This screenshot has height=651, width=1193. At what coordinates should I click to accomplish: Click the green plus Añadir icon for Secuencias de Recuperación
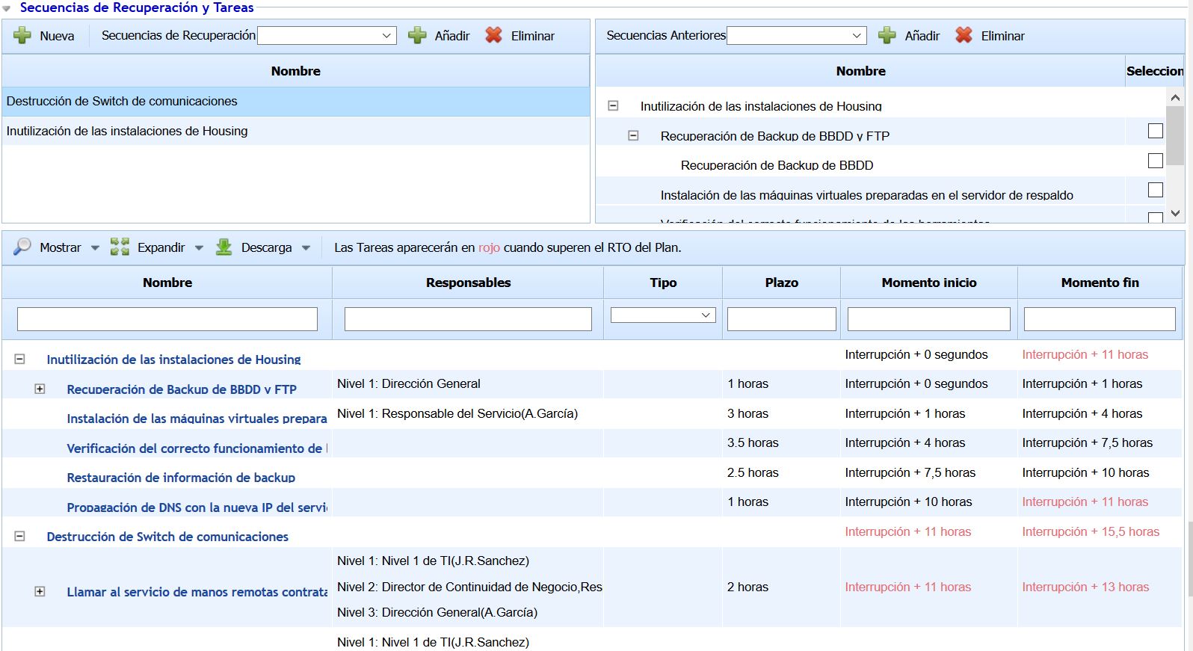[417, 35]
